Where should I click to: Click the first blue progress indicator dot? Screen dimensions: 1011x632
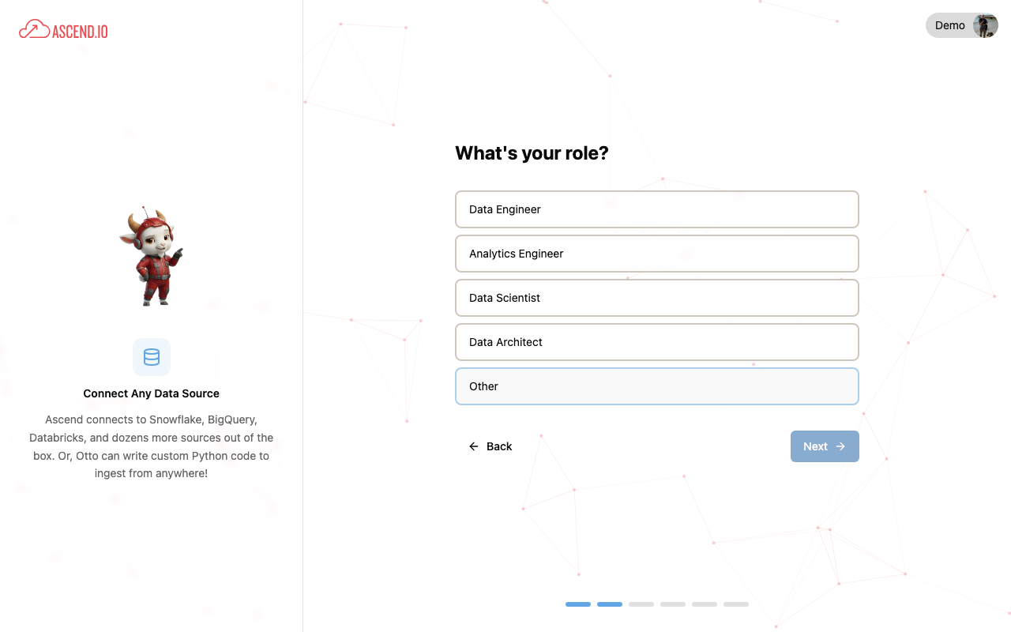coord(577,604)
